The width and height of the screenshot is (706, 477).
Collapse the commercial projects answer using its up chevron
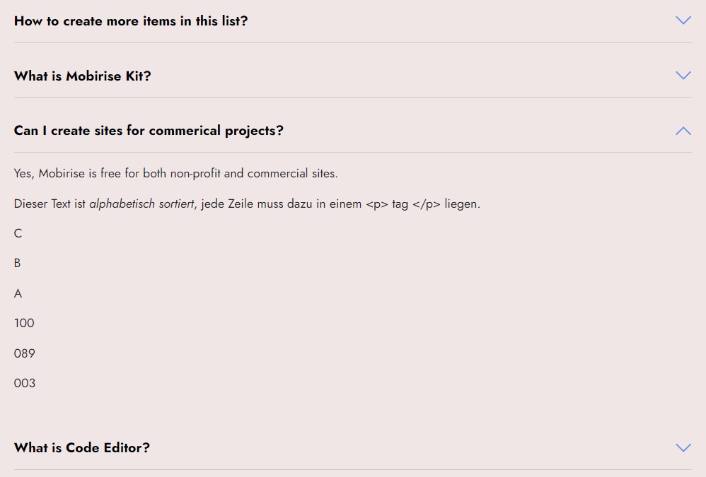click(683, 131)
